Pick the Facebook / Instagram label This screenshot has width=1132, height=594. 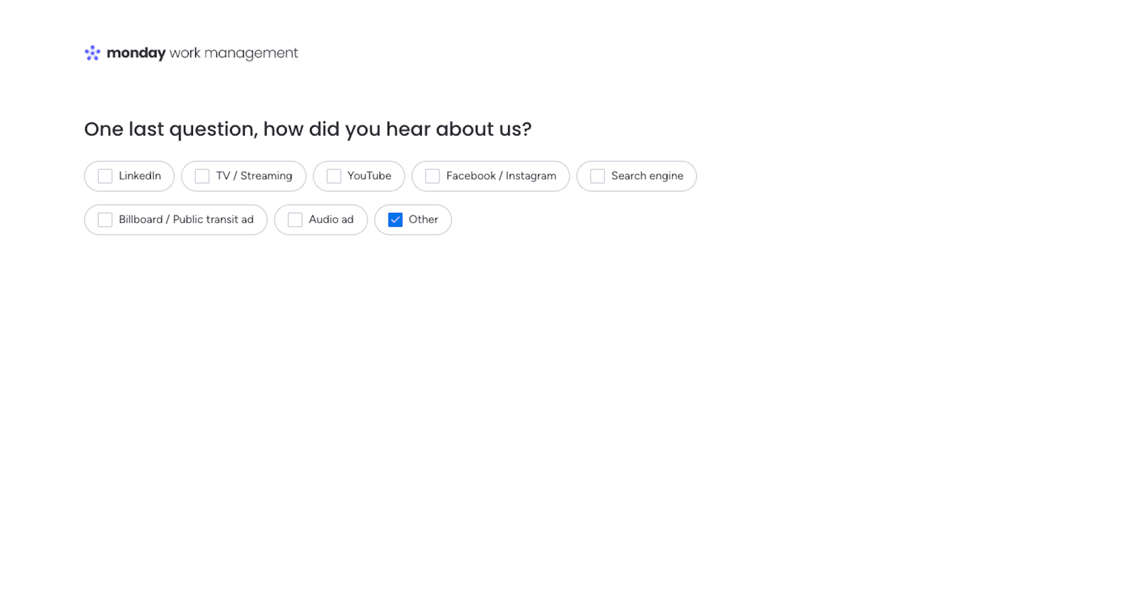[501, 176]
